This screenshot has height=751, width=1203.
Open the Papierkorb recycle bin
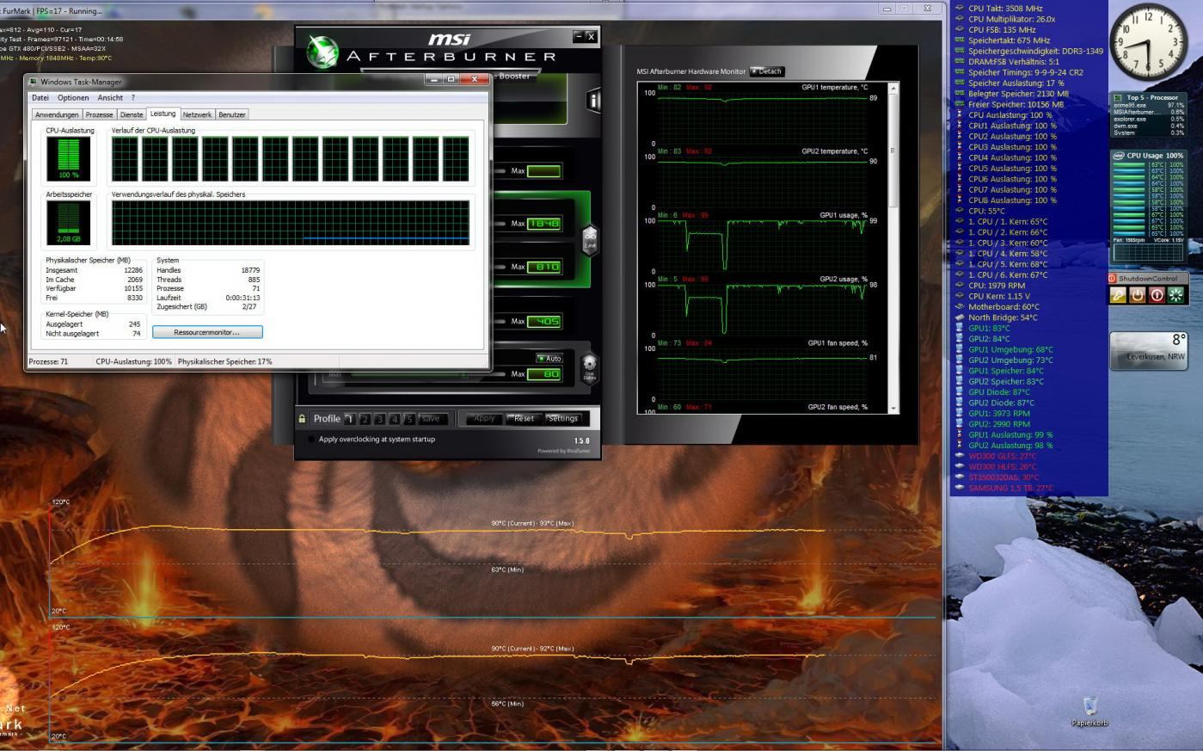click(1089, 711)
